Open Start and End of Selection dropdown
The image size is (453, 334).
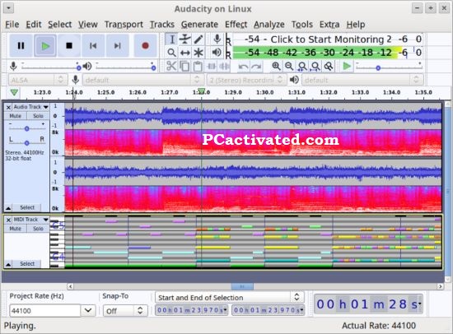[230, 297]
